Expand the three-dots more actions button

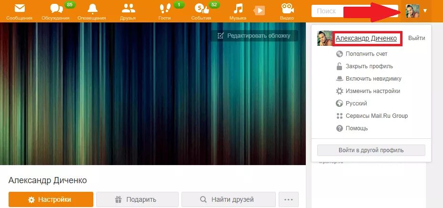point(289,199)
